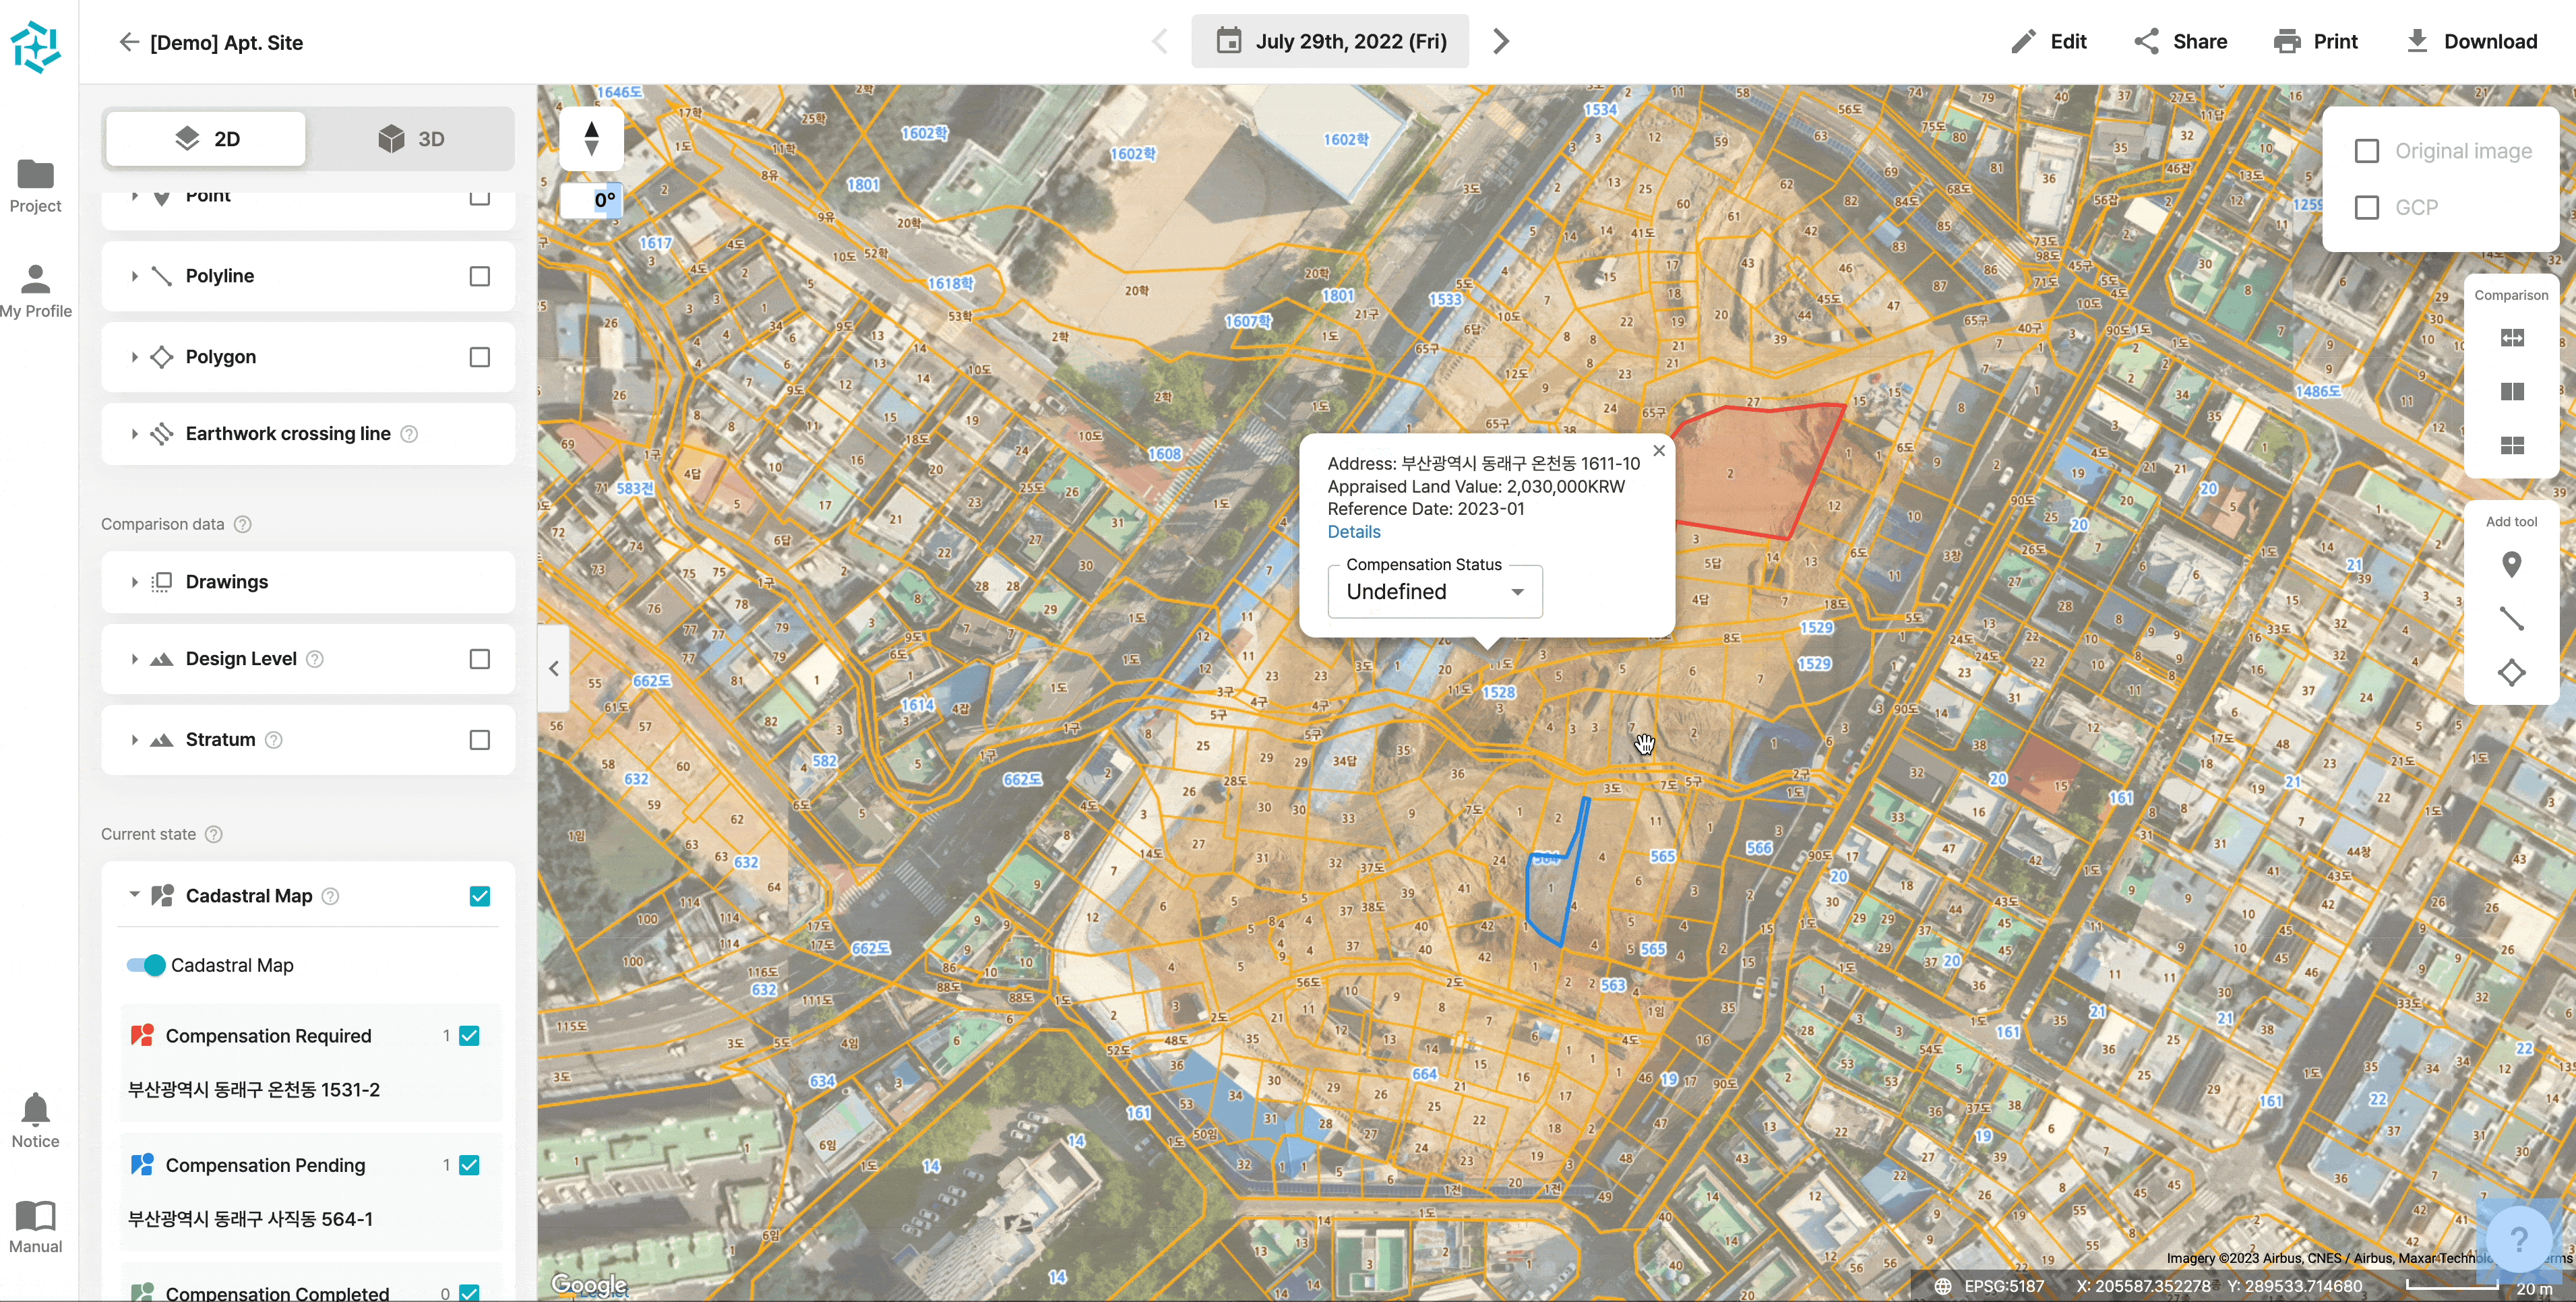Click the 0° rotation field

coord(591,200)
